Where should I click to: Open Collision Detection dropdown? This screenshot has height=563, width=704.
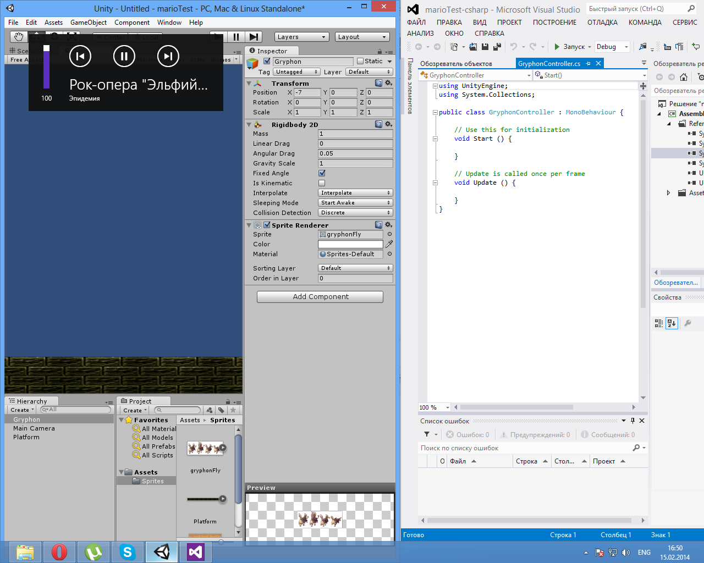tap(355, 213)
